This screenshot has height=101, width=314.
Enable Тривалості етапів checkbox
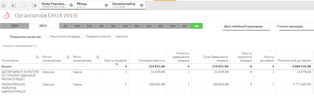pyautogui.click(x=83, y=37)
